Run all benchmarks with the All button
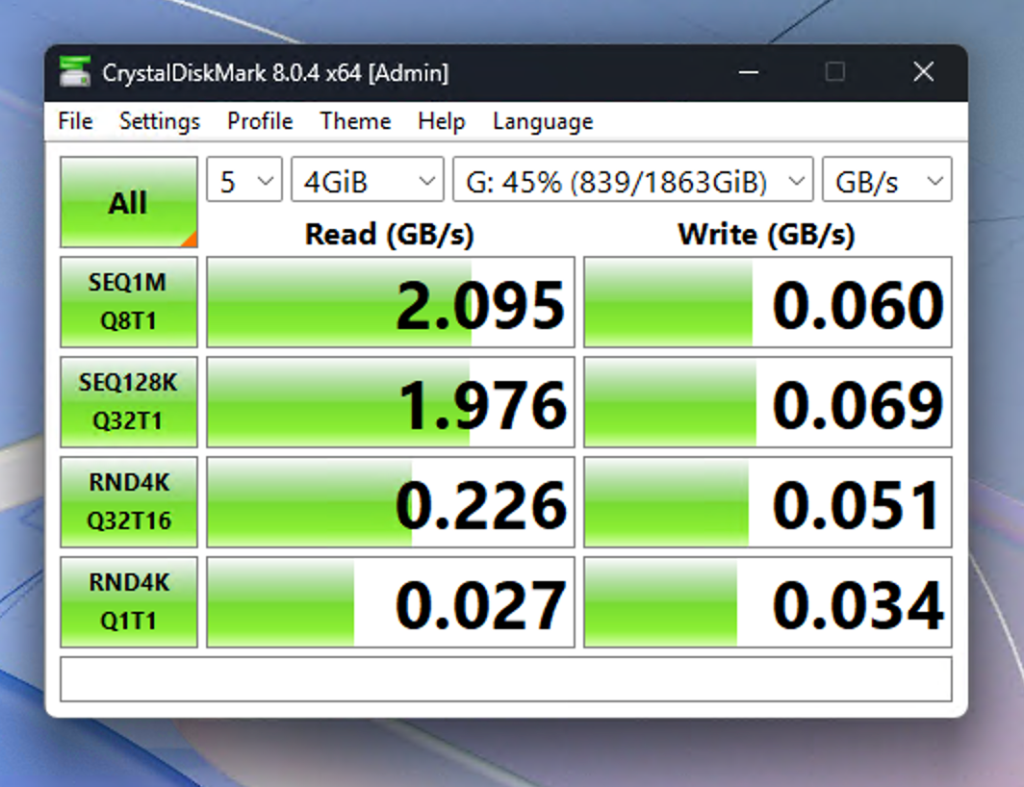Viewport: 1024px width, 787px height. [129, 202]
